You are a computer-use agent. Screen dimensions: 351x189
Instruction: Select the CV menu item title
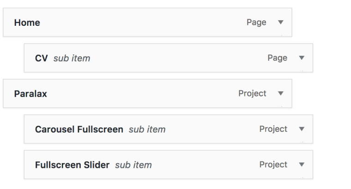pos(42,58)
